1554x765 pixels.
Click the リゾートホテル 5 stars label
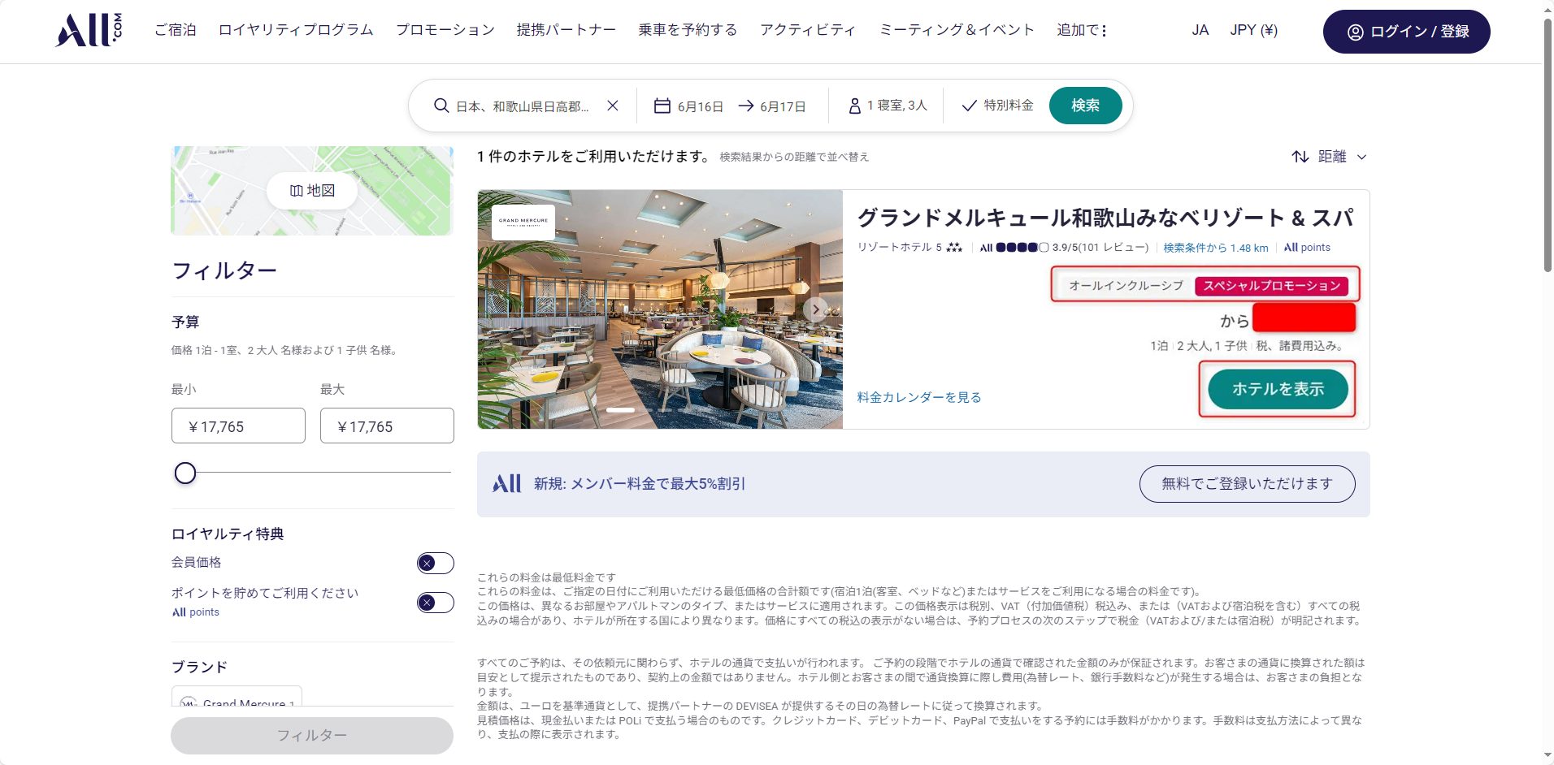point(909,248)
